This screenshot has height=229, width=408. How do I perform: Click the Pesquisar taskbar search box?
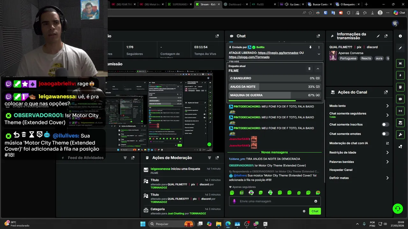[171, 224]
